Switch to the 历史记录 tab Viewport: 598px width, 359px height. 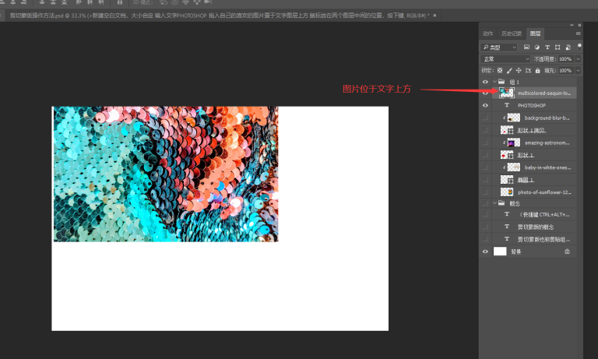tap(512, 33)
